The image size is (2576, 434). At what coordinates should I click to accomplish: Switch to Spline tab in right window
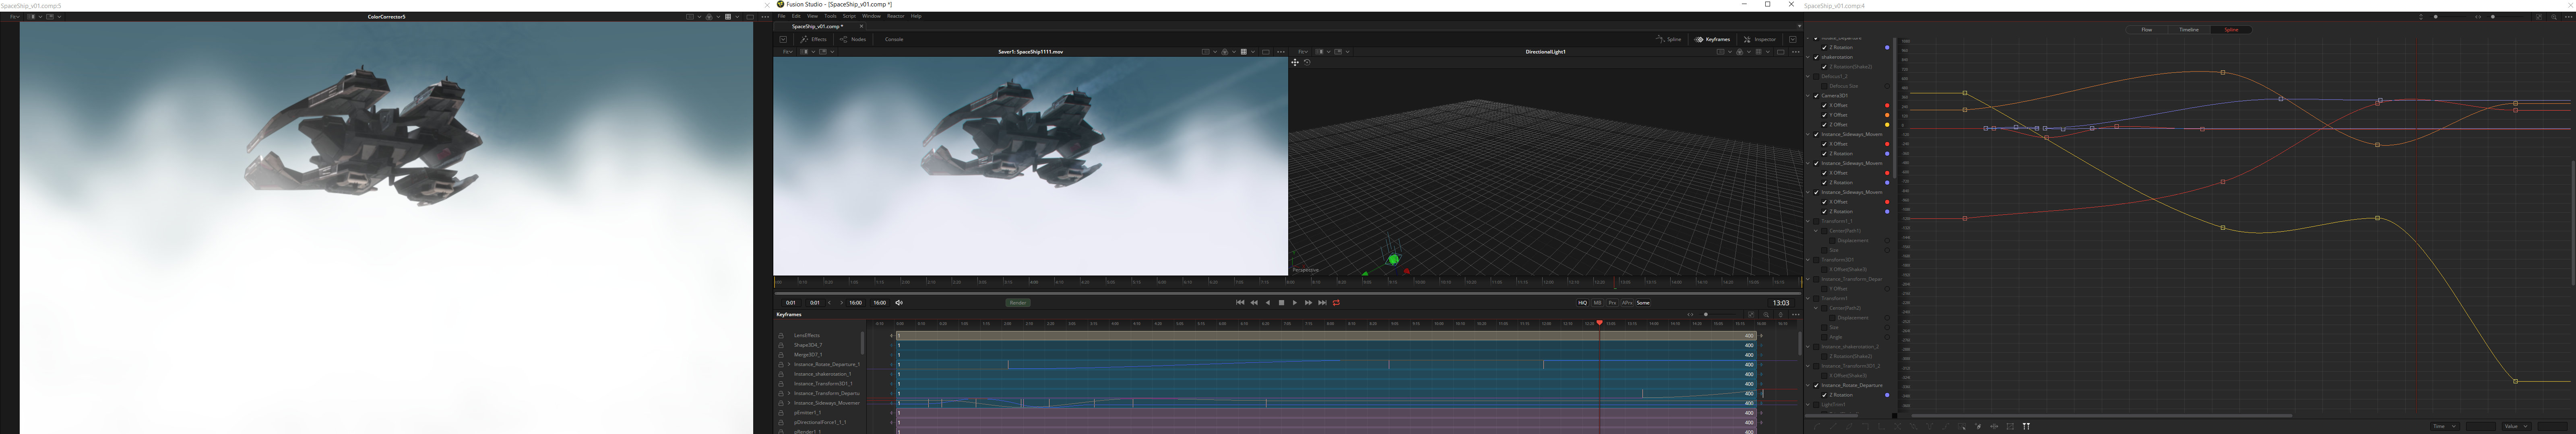click(x=2231, y=30)
